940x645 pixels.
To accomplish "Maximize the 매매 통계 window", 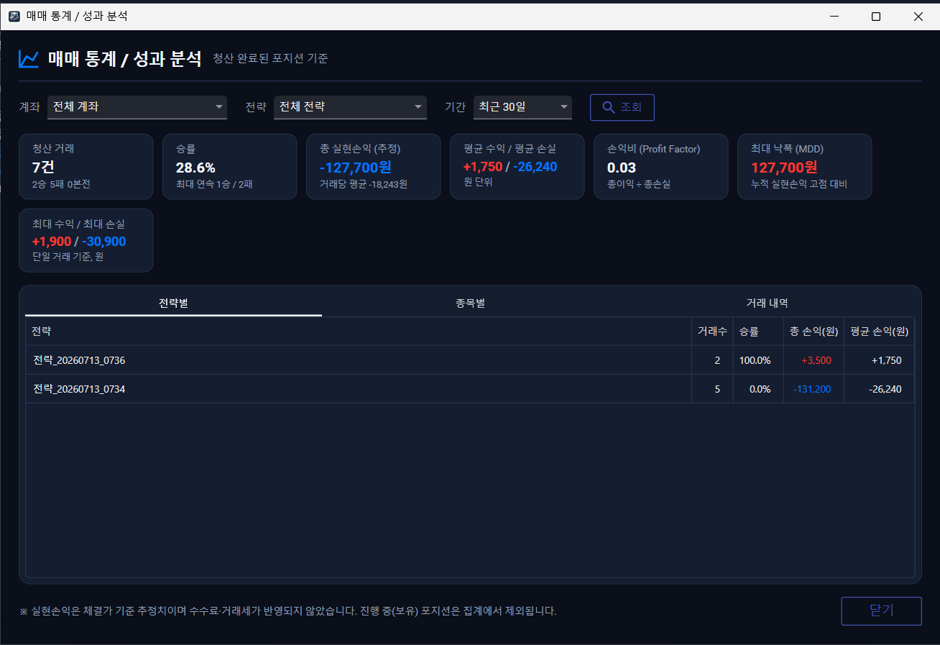I will point(876,17).
